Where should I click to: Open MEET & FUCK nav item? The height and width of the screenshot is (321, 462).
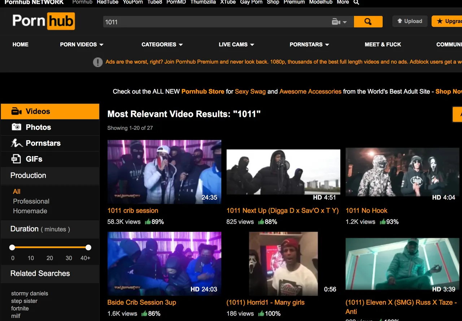(x=383, y=44)
